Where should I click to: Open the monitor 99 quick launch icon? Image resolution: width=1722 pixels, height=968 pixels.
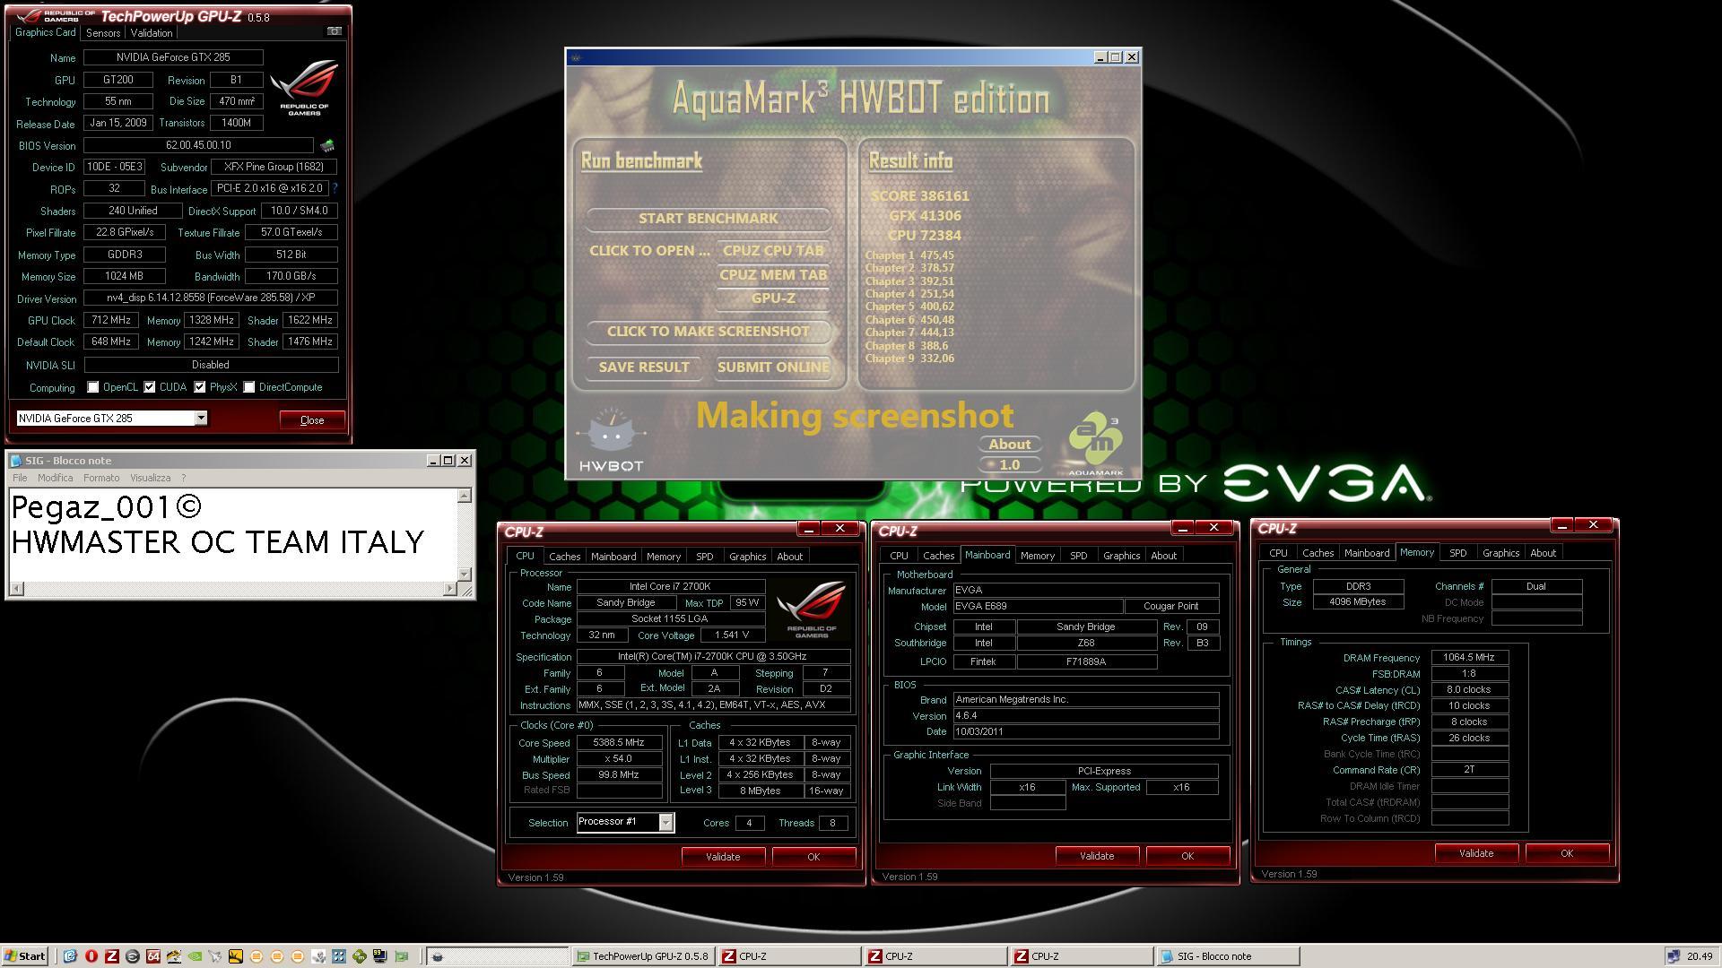(379, 956)
